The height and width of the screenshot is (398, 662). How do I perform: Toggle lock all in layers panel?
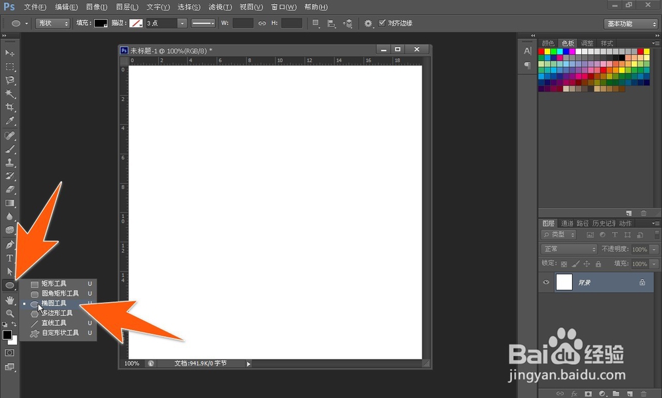(598, 264)
